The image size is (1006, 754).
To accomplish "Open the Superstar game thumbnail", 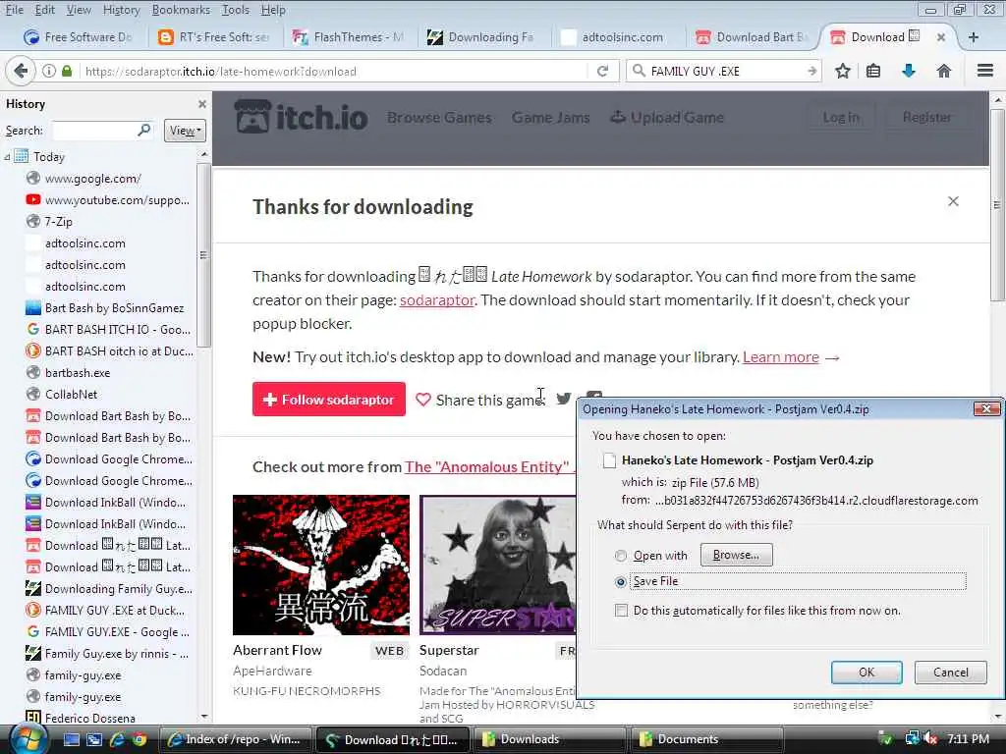I will 498,565.
